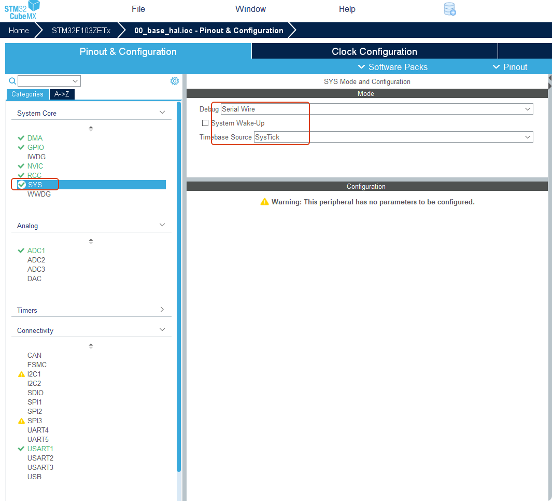Viewport: 552px width, 501px height.
Task: Select USART2 peripheral
Action: (40, 458)
